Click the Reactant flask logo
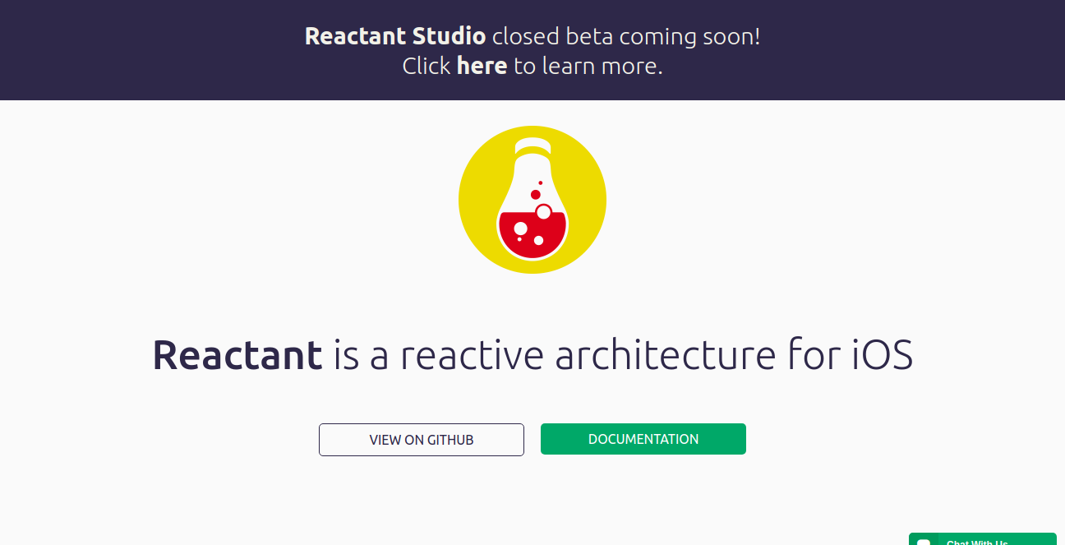The height and width of the screenshot is (545, 1065). coord(532,200)
